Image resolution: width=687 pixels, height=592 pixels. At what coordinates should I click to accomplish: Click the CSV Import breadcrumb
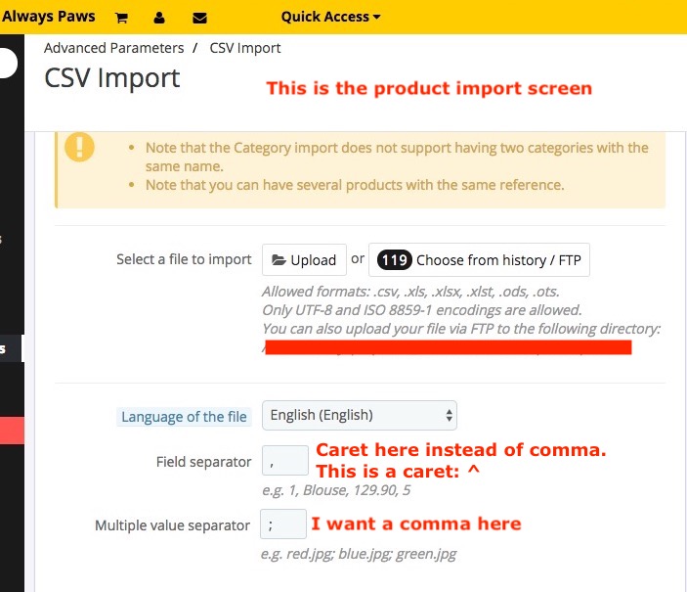[245, 48]
